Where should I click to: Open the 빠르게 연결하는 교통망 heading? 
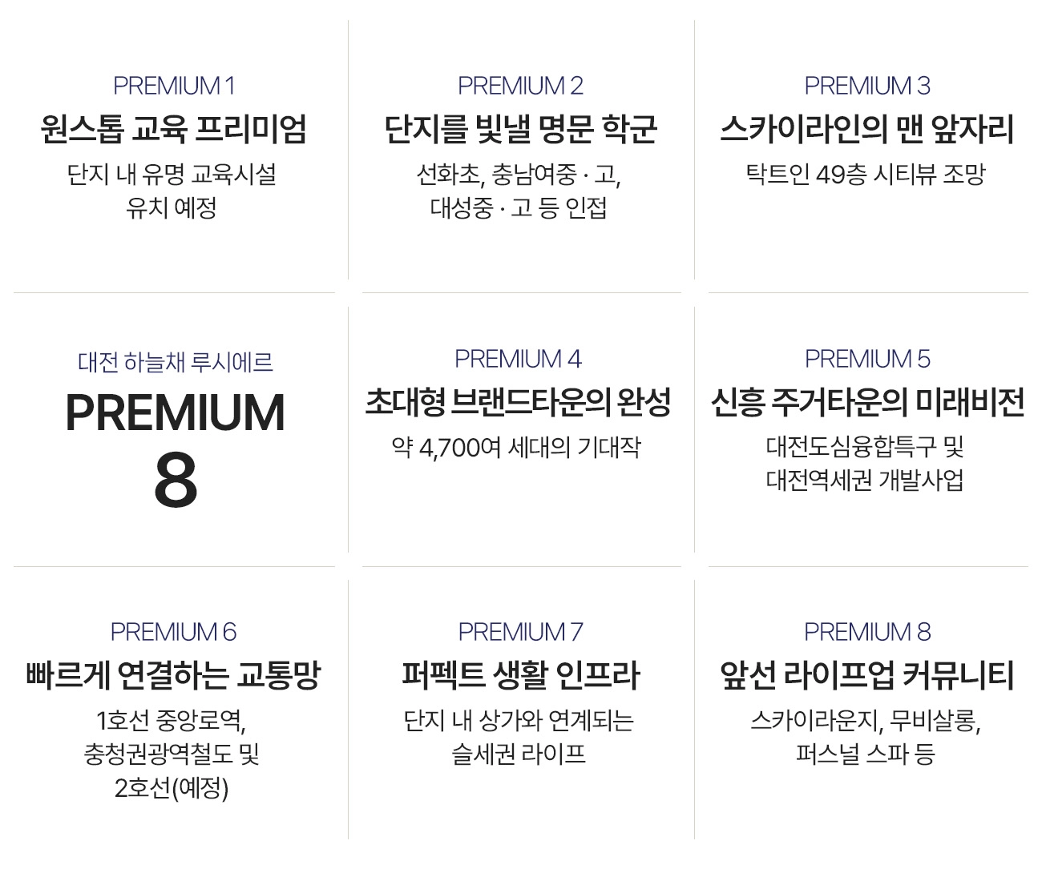pyautogui.click(x=173, y=675)
